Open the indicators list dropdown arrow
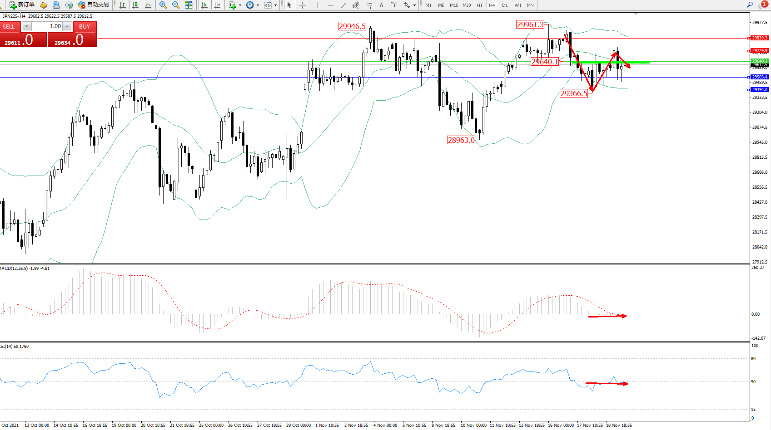Screen dimensions: 771x430 click(240, 5)
